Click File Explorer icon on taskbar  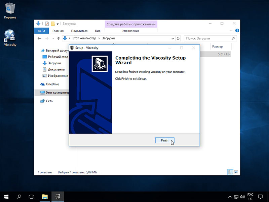pos(45,197)
